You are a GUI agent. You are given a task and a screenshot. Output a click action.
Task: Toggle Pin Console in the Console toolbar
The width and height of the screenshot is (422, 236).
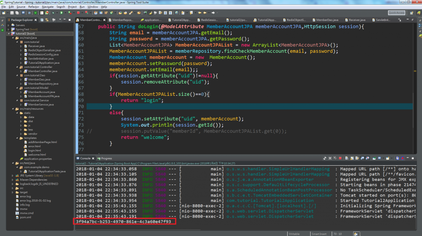coord(374,158)
